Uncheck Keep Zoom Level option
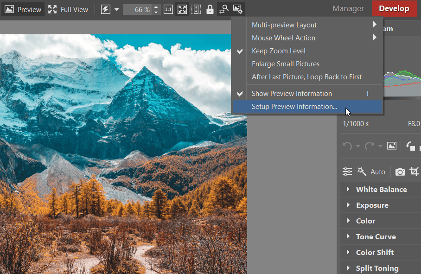 pyautogui.click(x=278, y=51)
